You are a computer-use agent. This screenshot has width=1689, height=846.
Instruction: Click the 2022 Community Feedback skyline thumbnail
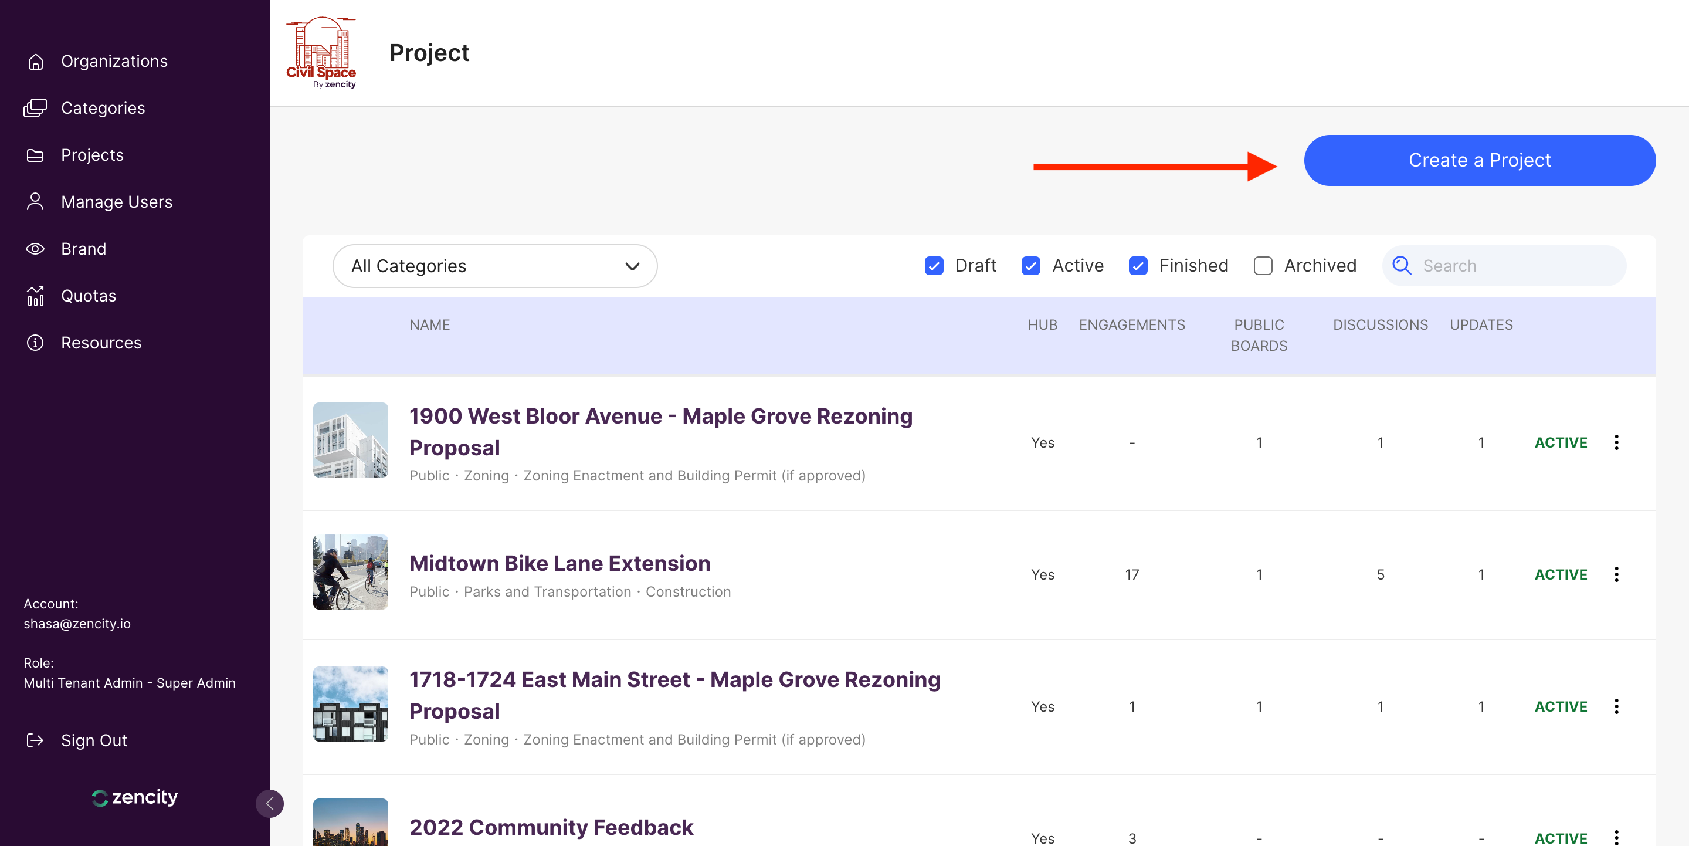351,823
